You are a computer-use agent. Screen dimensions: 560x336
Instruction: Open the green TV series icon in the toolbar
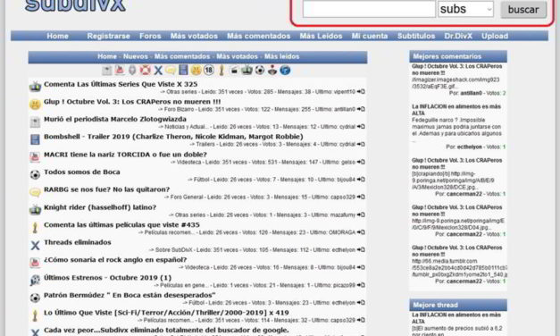point(247,70)
